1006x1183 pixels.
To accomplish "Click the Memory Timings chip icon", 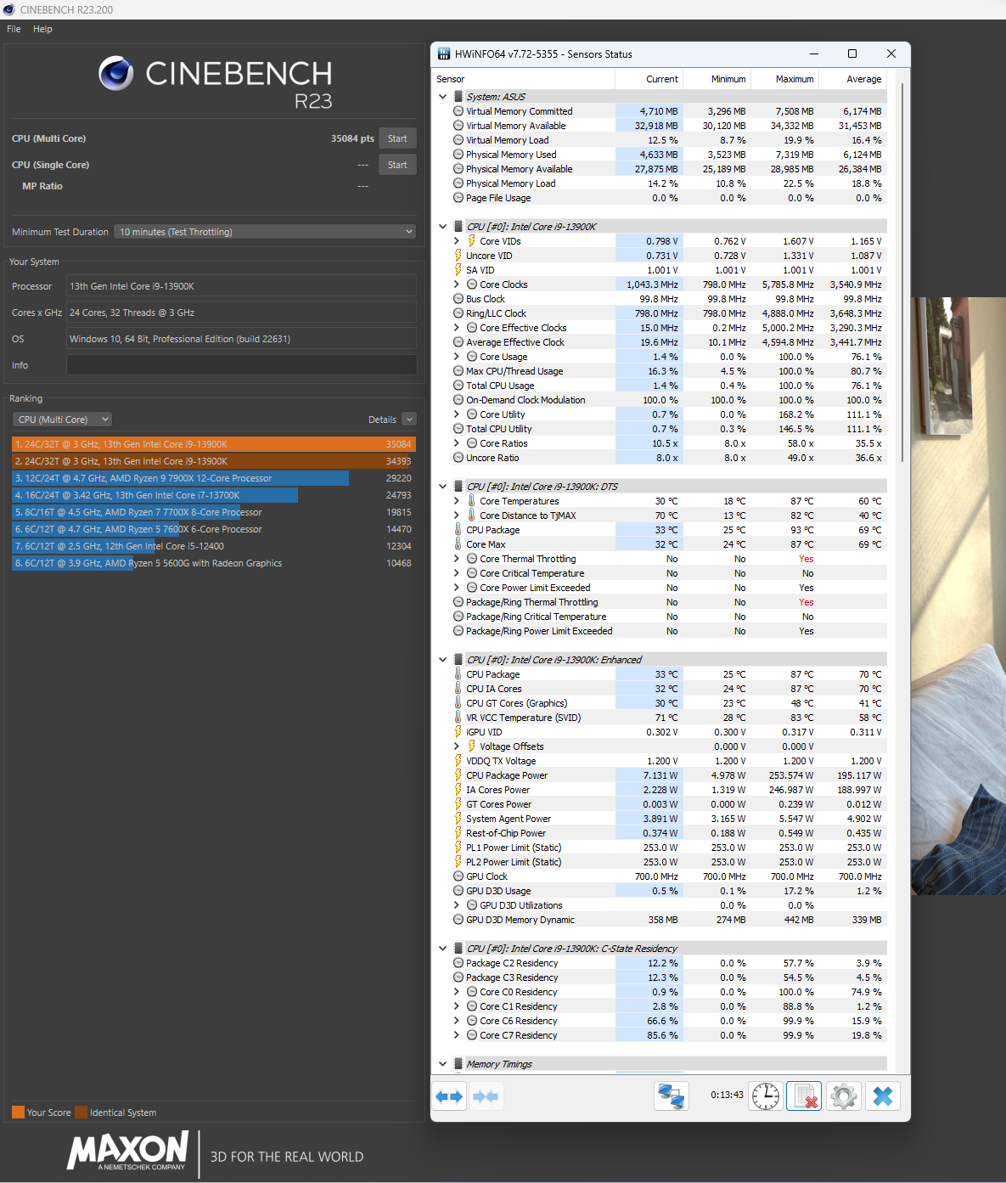I will 458,1064.
